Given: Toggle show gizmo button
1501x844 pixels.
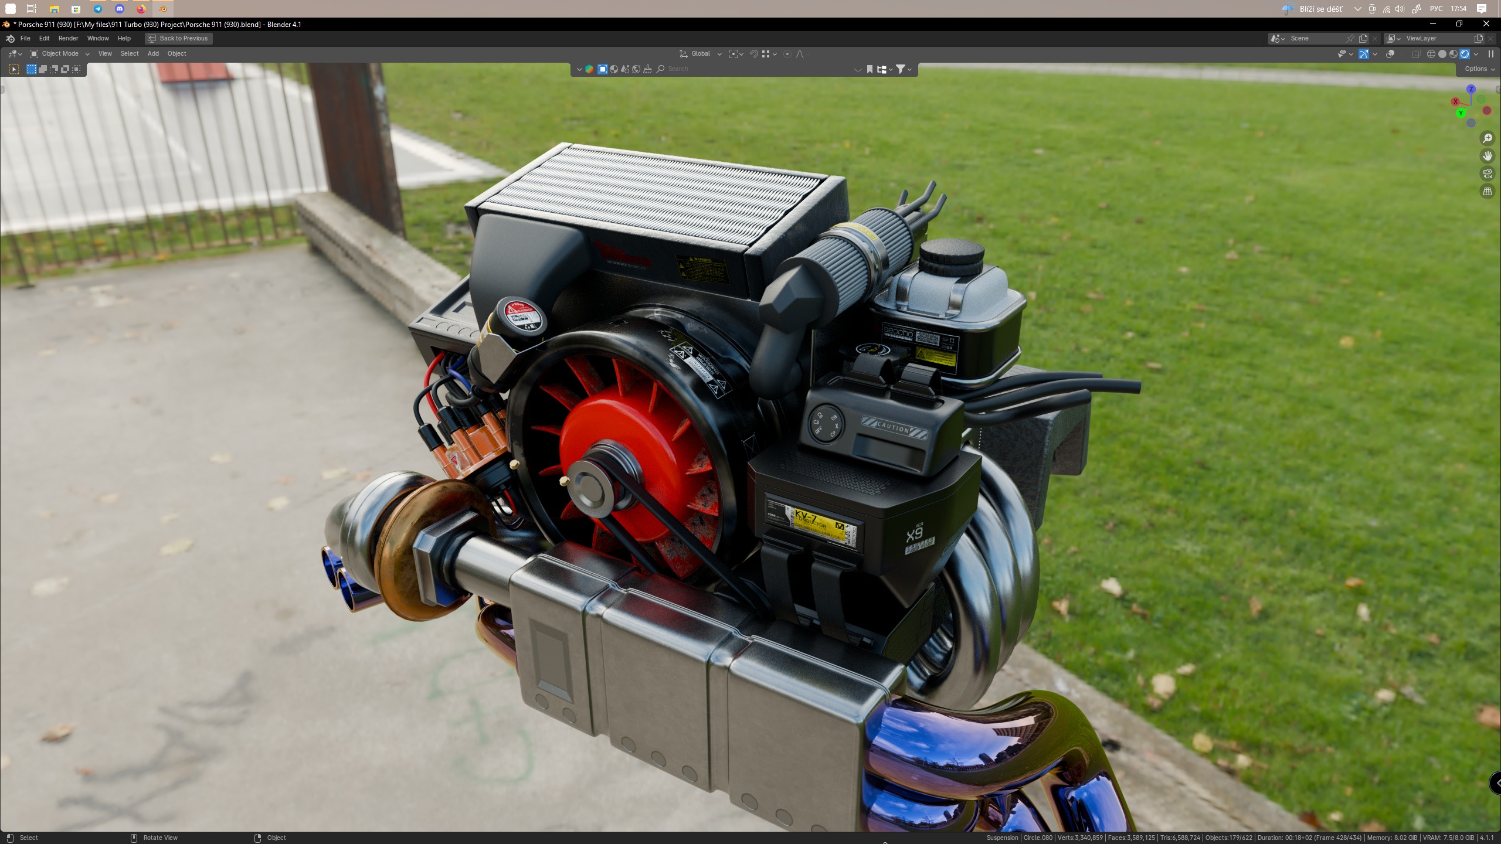Looking at the screenshot, I should (x=1364, y=54).
